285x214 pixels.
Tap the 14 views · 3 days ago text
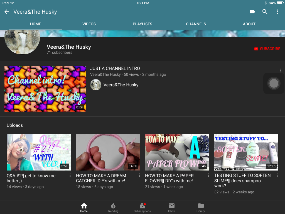[x=25, y=187]
